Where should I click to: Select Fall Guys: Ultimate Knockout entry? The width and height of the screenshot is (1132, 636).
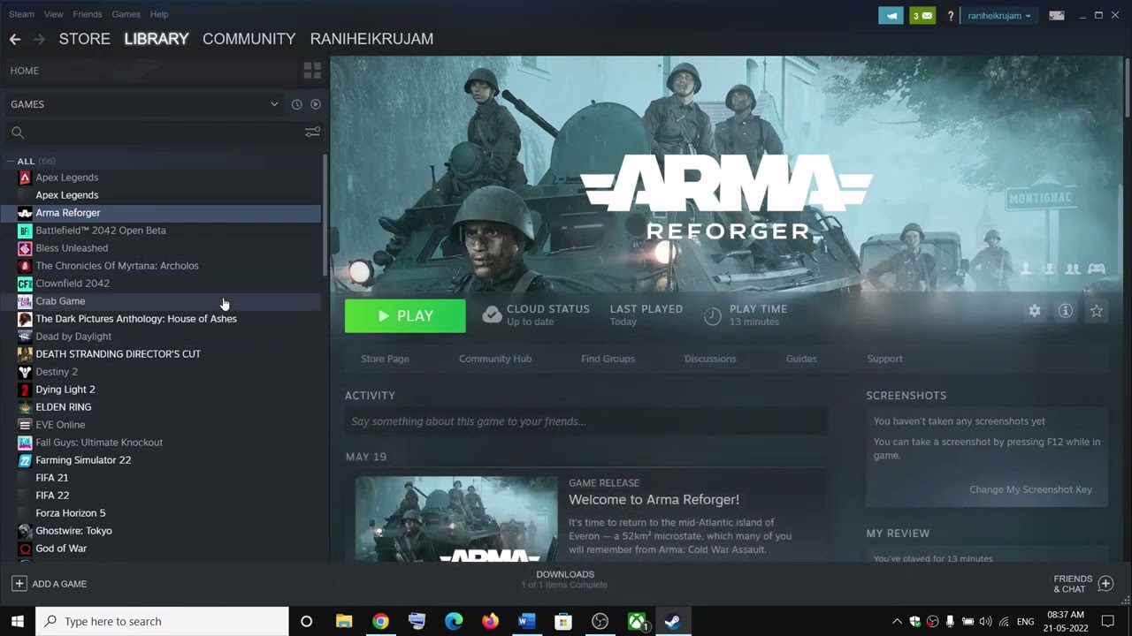(99, 443)
